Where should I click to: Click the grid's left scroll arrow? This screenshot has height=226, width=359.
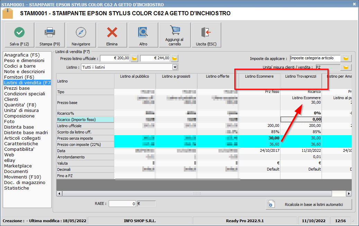59,193
